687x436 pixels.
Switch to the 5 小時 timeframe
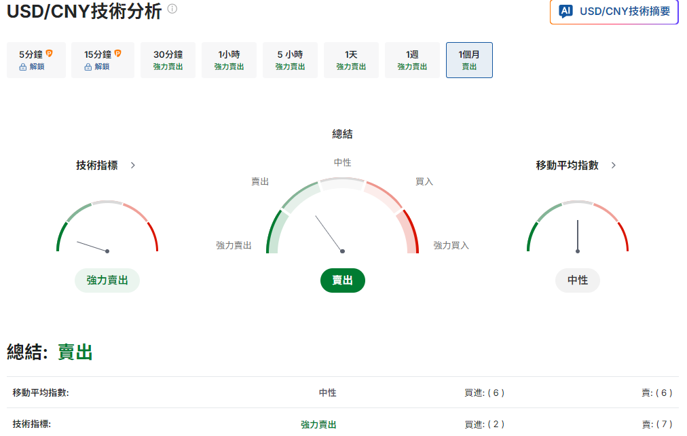[x=290, y=60]
